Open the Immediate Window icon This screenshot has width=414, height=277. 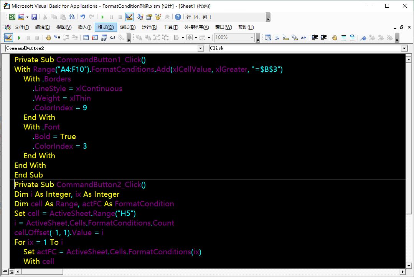click(x=95, y=38)
